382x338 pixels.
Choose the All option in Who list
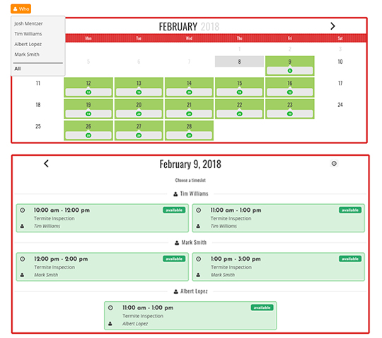tap(18, 69)
